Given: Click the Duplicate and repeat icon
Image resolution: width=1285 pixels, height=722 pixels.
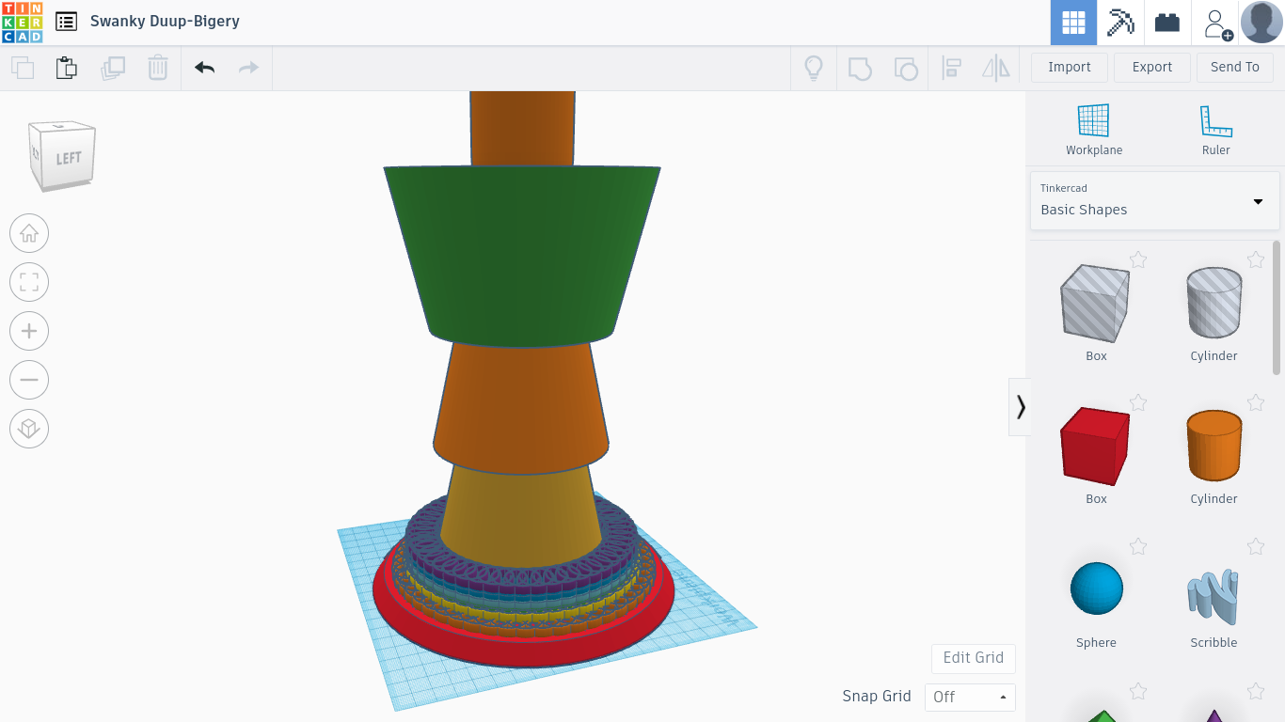Looking at the screenshot, I should 113,68.
